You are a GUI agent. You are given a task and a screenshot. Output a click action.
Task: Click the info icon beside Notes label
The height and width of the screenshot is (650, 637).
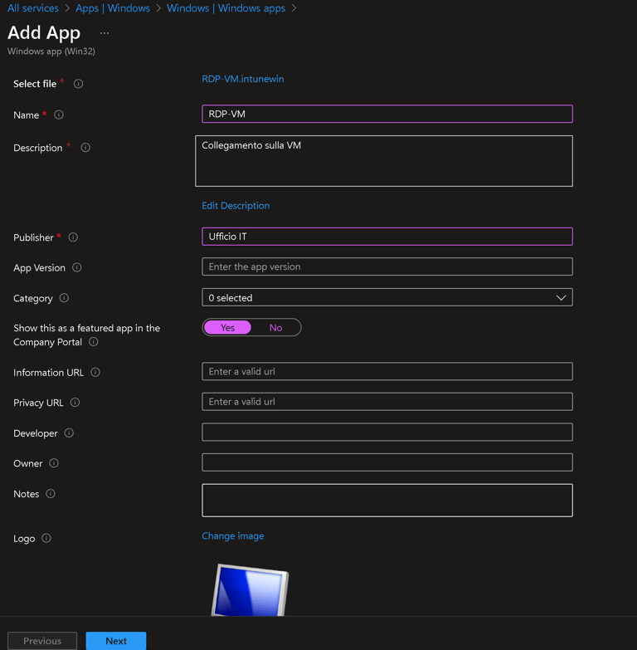pyautogui.click(x=50, y=494)
